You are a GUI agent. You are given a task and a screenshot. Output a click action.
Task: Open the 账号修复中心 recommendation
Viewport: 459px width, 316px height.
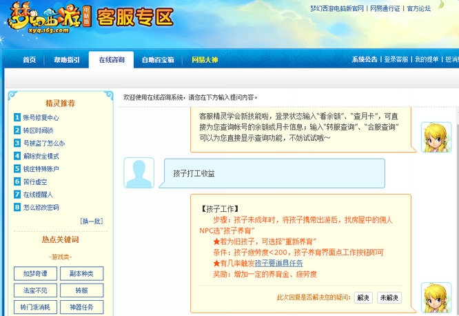pyautogui.click(x=41, y=117)
